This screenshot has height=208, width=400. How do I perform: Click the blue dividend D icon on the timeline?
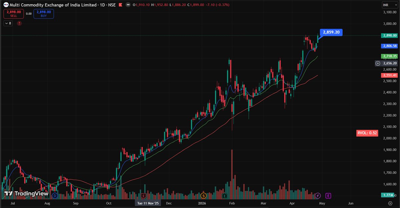[x=54, y=196]
